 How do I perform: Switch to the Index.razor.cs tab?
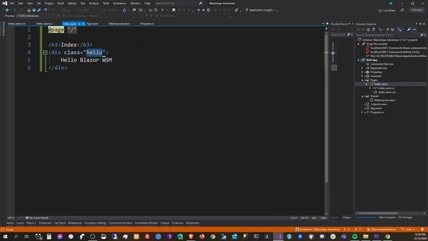point(44,24)
